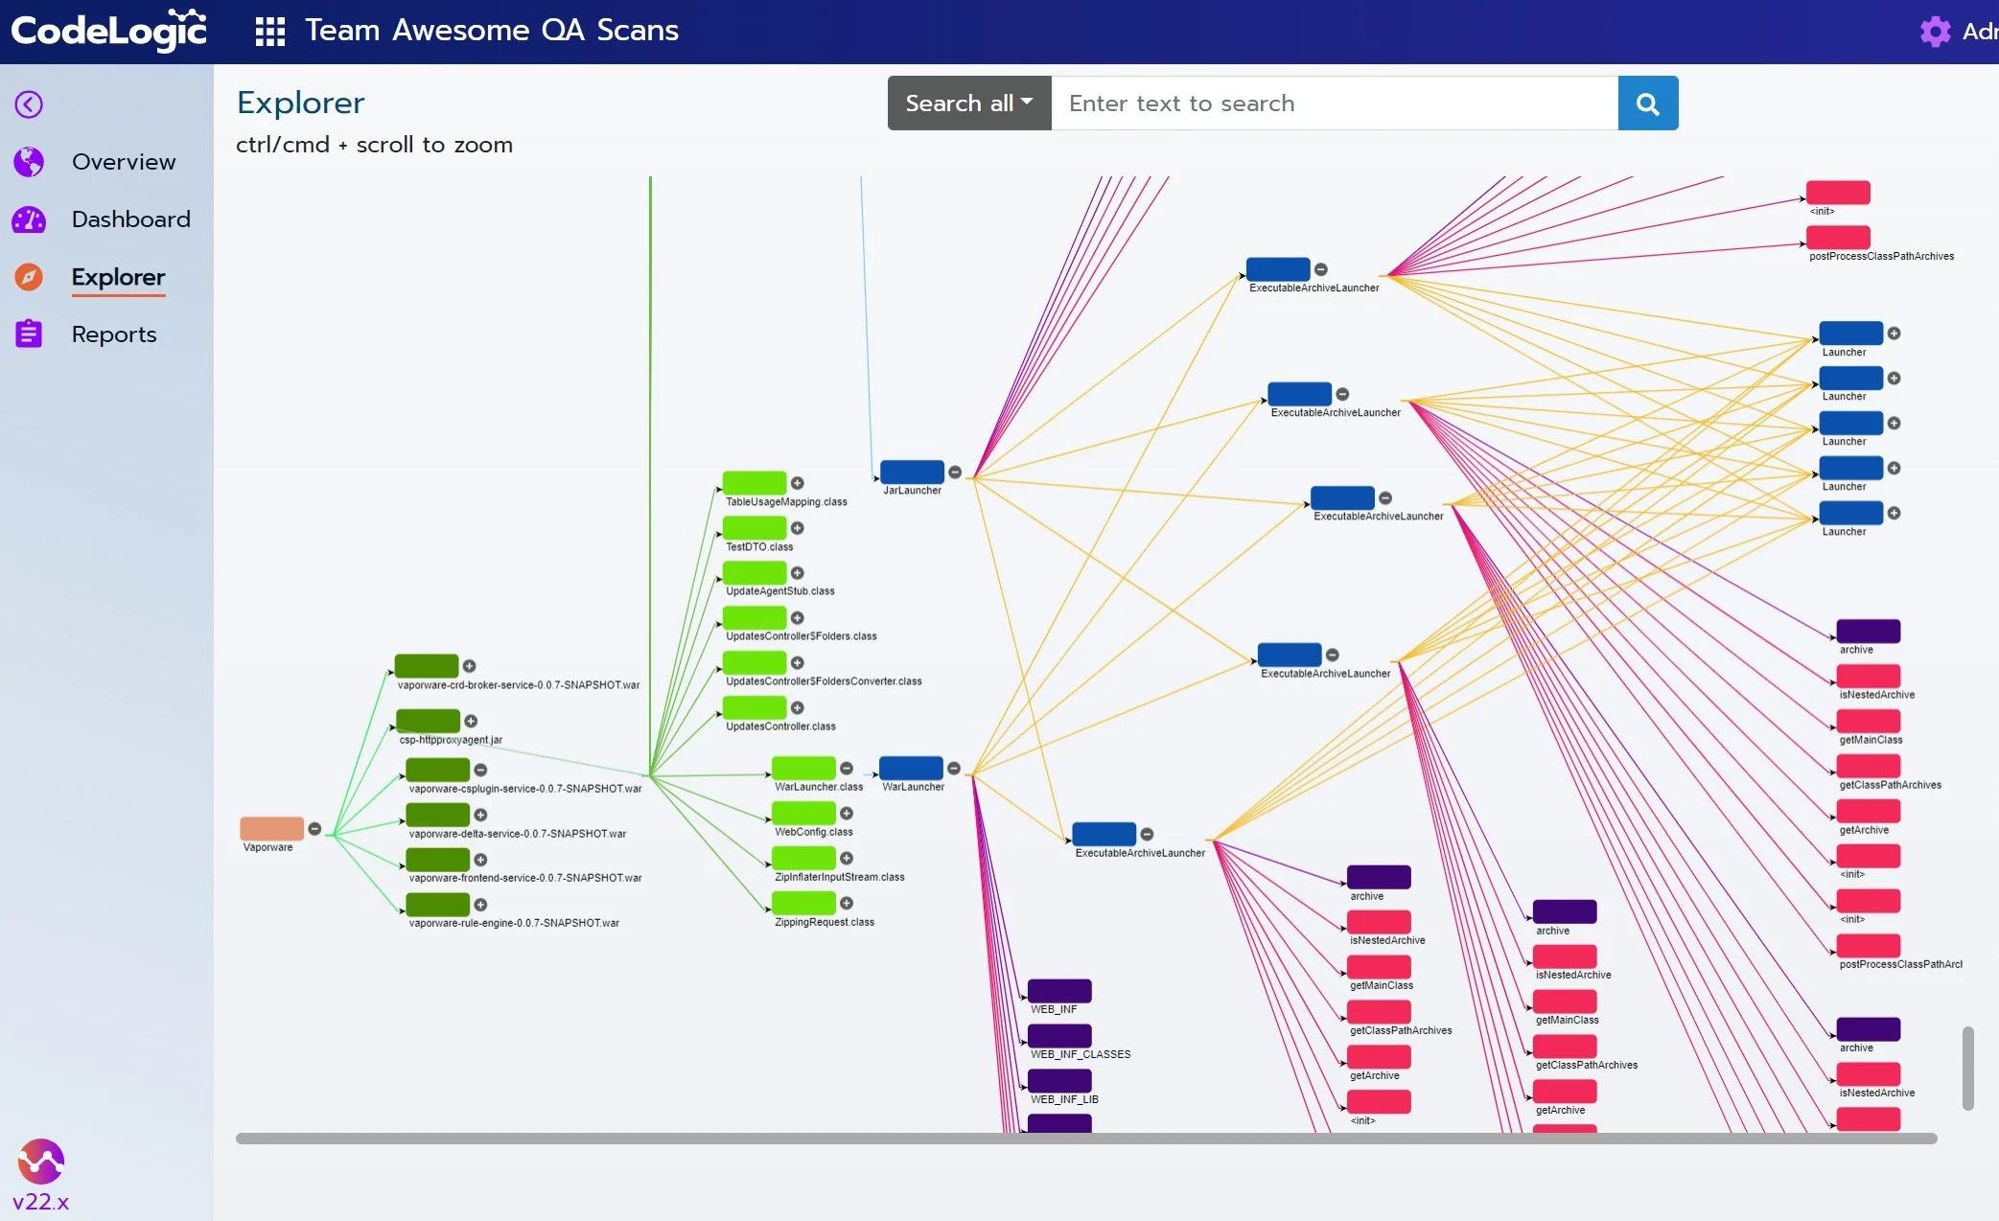Open the Reports menu item
The width and height of the screenshot is (1999, 1221).
114,334
